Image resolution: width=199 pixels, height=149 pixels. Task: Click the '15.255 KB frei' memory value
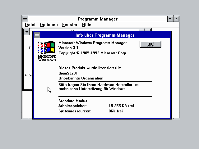121,106
